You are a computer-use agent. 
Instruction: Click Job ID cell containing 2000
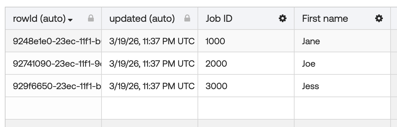(246, 63)
